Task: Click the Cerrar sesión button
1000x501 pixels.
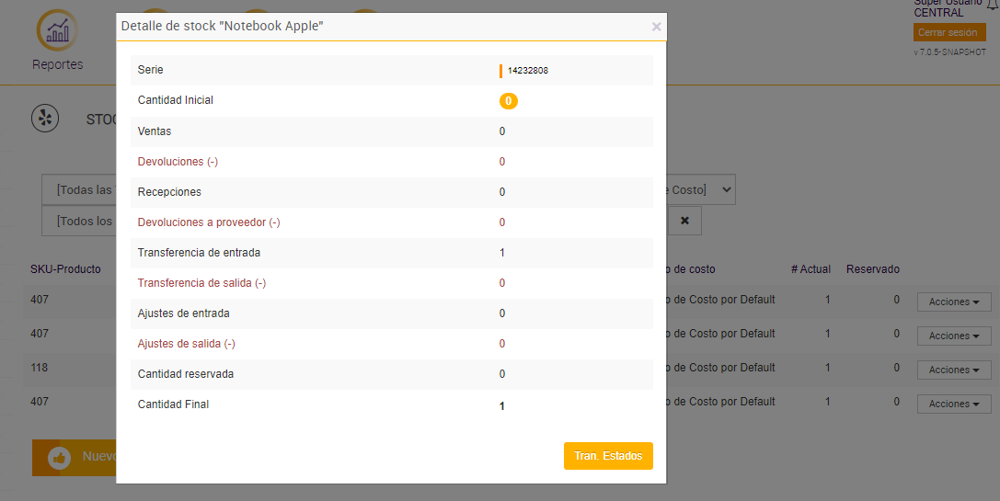Action: [949, 32]
